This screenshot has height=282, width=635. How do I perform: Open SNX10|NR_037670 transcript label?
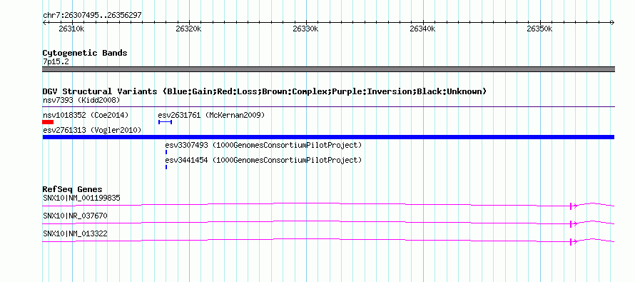click(x=75, y=216)
